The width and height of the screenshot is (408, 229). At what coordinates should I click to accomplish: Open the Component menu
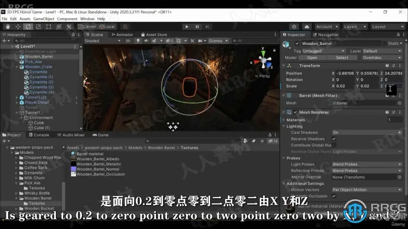point(67,19)
